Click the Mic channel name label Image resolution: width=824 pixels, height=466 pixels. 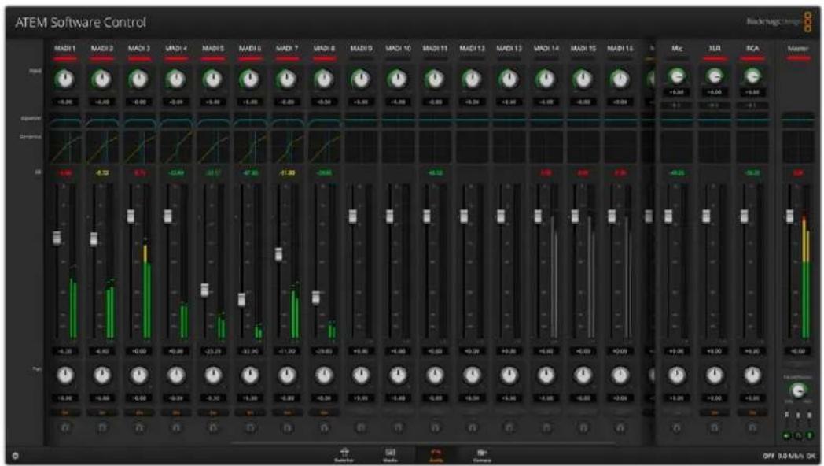(676, 48)
